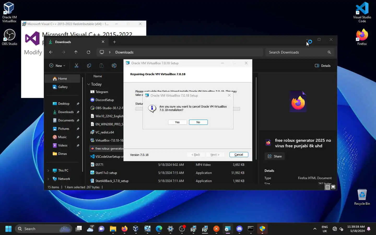Click the weather widget on taskbar

tap(90, 229)
